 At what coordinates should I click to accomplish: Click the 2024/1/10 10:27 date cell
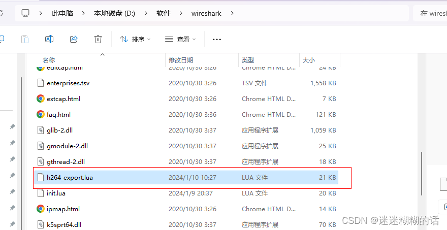[x=193, y=178]
